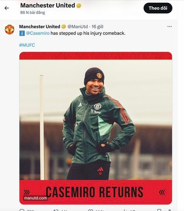Go back using the left arrow
This screenshot has width=184, height=211.
pyautogui.click(x=7, y=8)
